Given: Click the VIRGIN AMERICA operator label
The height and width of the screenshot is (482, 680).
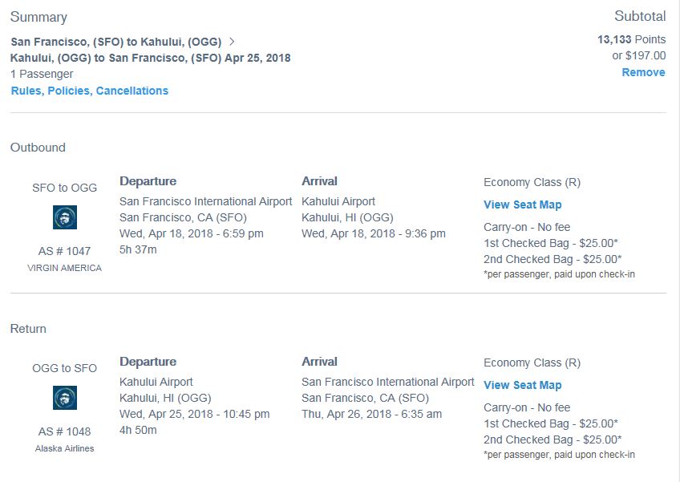Looking at the screenshot, I should click(x=65, y=268).
